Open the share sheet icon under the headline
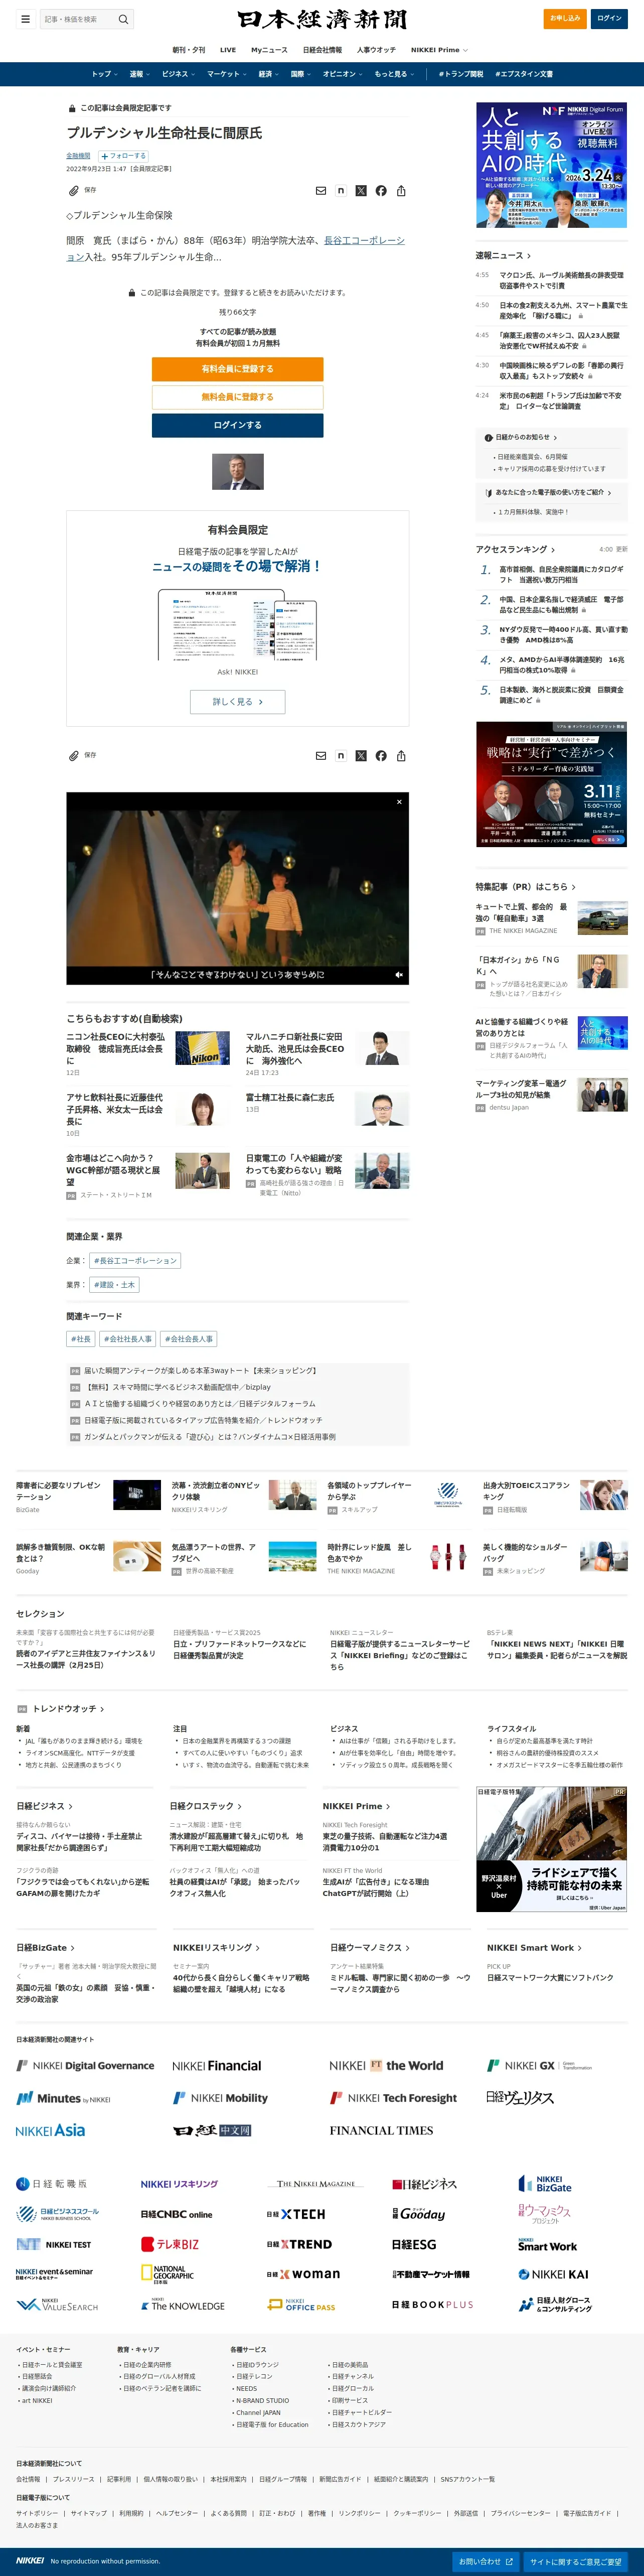This screenshot has width=644, height=2576. tap(401, 190)
